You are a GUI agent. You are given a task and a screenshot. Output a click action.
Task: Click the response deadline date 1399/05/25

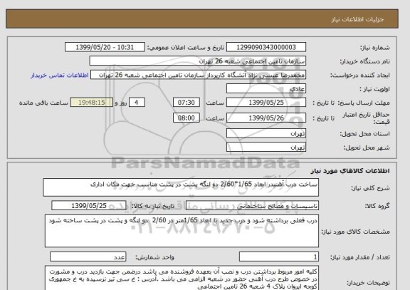(x=266, y=103)
